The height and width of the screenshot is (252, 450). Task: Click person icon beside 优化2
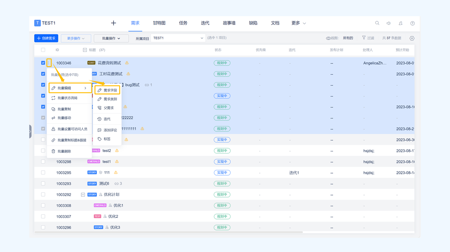click(x=105, y=216)
